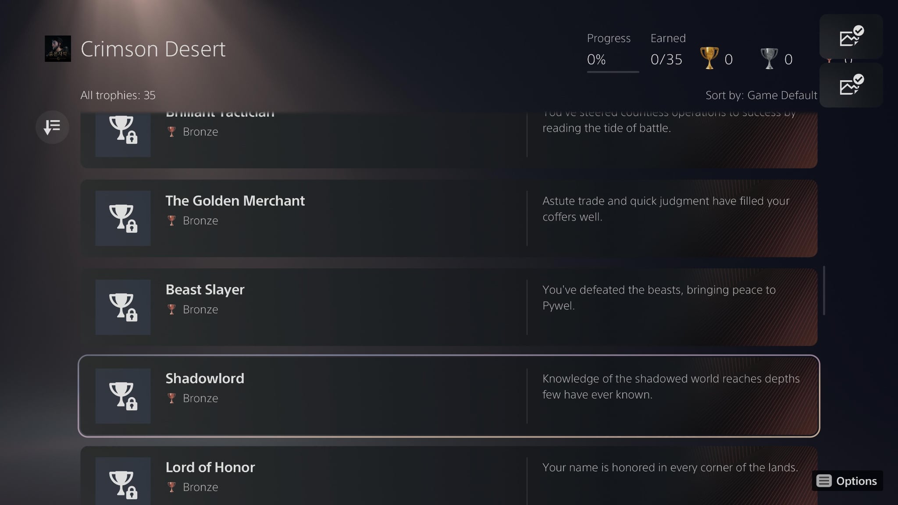Image resolution: width=898 pixels, height=505 pixels.
Task: Select The Golden Merchant trophy title
Action: tap(235, 201)
